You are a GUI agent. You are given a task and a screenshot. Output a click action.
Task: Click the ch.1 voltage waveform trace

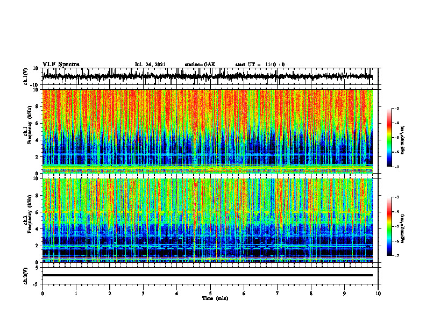point(207,76)
